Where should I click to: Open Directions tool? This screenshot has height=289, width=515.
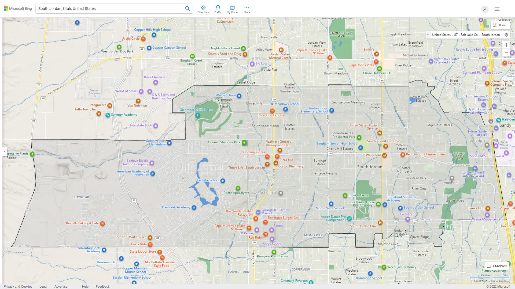[x=203, y=9]
